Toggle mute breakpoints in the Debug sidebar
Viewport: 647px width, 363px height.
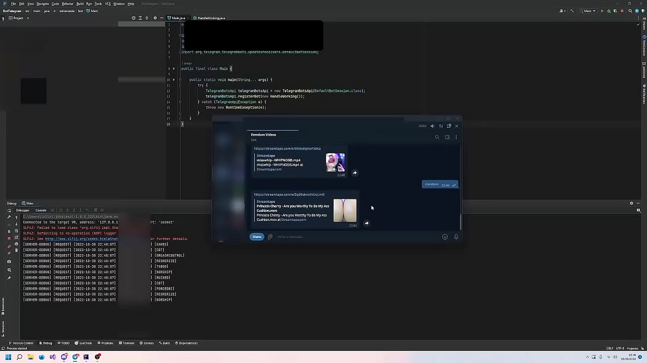click(9, 253)
